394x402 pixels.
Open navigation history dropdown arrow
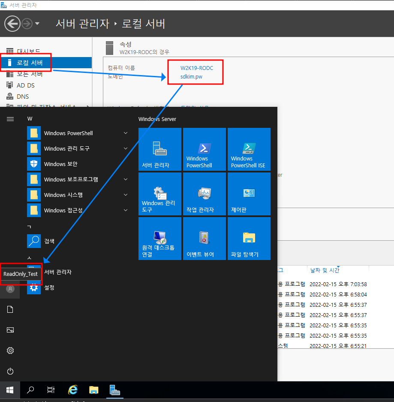click(x=37, y=24)
